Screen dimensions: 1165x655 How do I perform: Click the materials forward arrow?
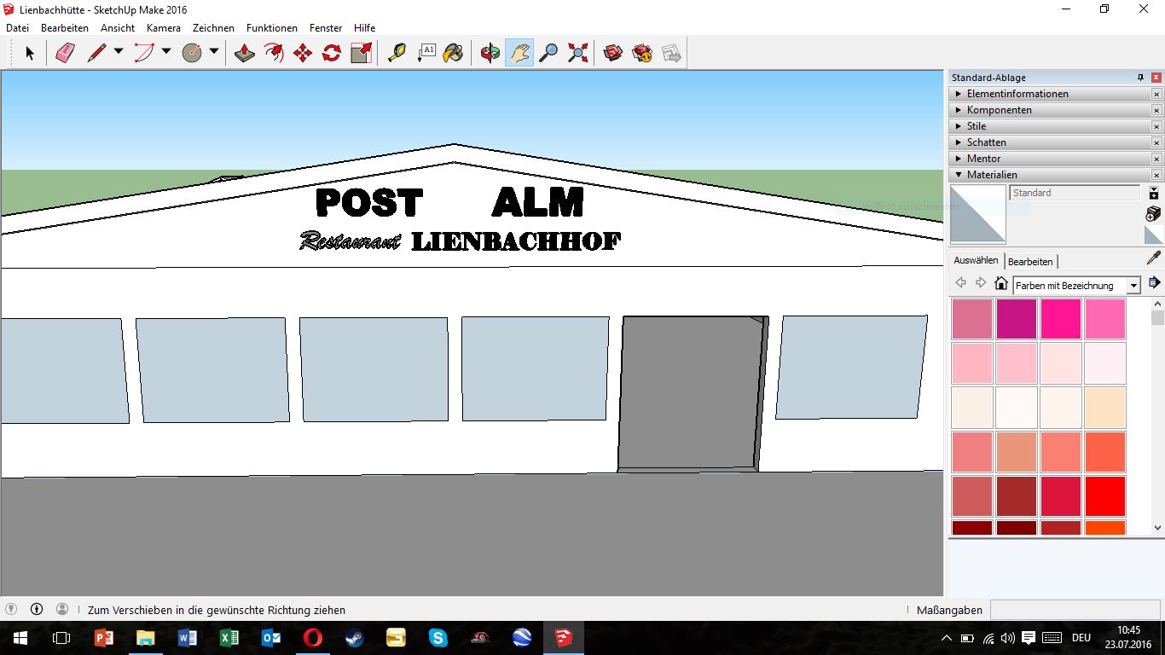(x=981, y=283)
